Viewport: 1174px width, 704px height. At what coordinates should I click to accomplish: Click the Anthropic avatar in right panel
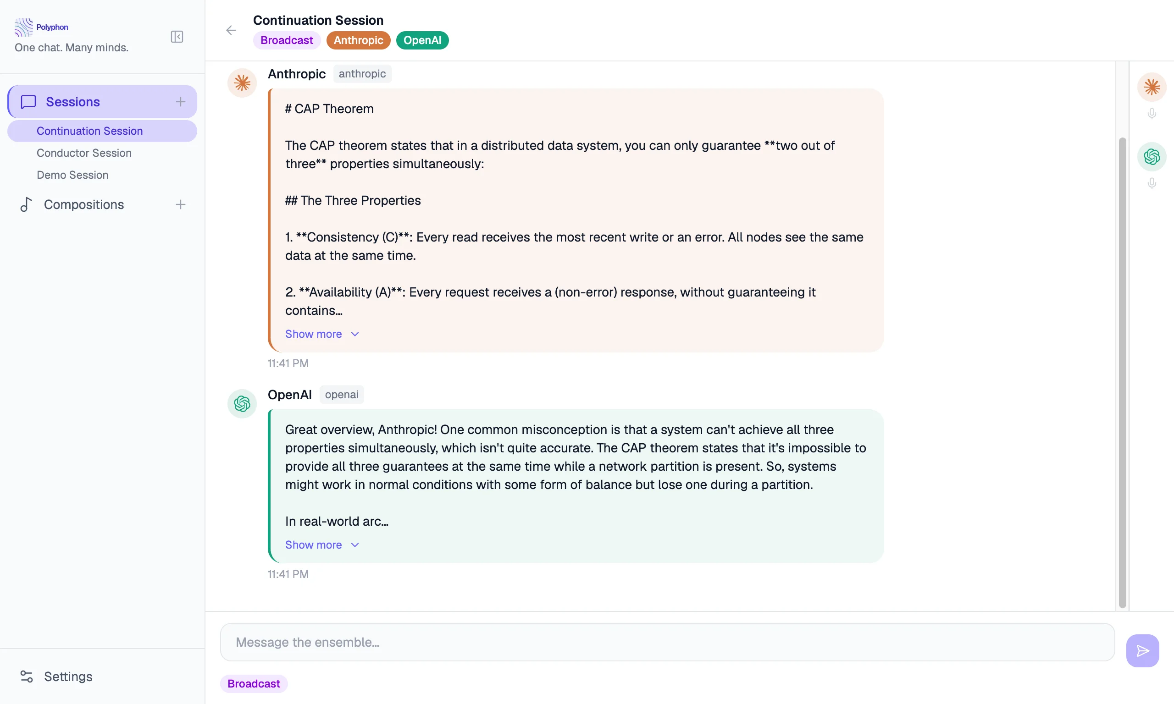pos(1152,87)
